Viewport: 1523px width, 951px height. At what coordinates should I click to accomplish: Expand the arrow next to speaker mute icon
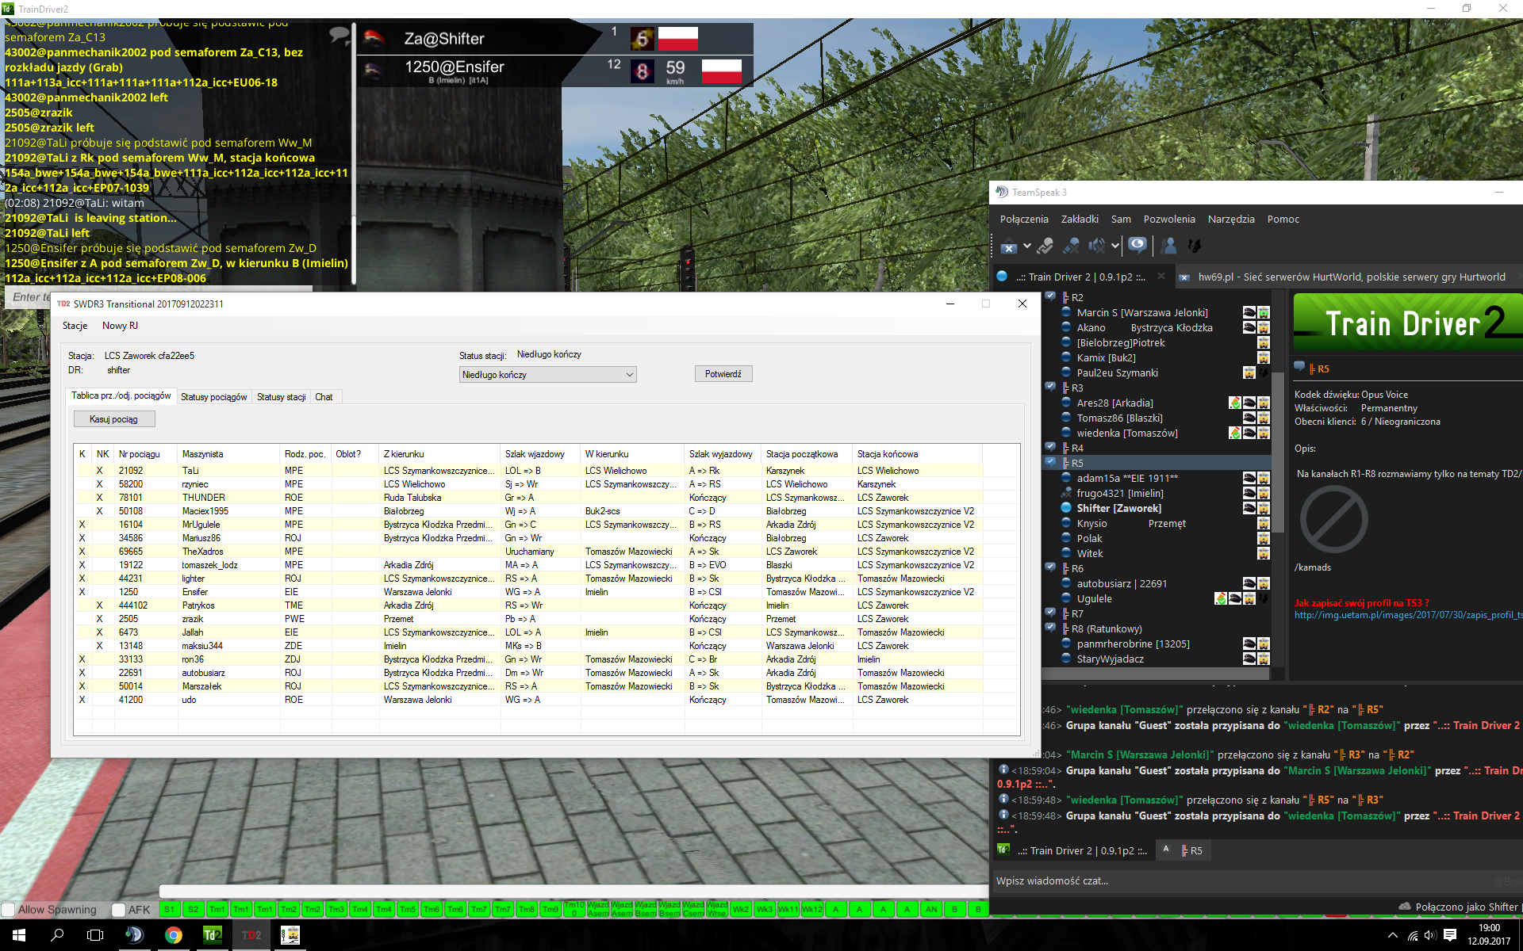(1115, 246)
